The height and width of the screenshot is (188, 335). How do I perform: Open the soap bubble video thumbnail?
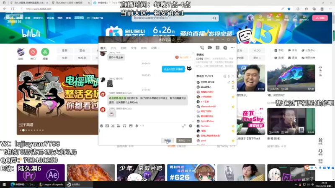(x=291, y=78)
